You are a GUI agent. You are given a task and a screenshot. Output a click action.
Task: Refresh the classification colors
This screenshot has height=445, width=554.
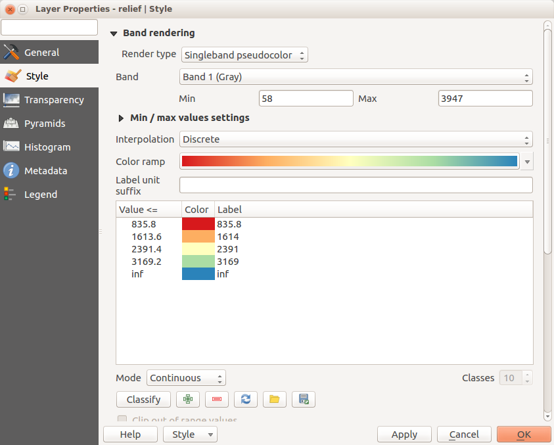point(245,399)
